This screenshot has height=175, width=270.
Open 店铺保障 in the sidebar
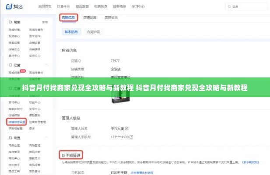point(14,115)
